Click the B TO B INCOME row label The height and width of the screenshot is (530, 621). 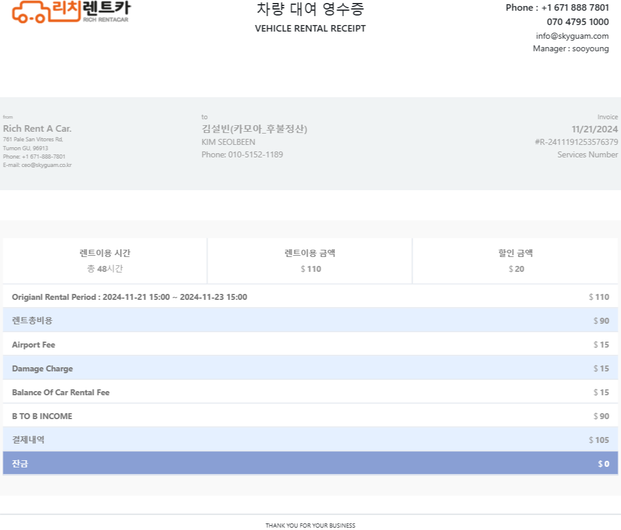[42, 416]
